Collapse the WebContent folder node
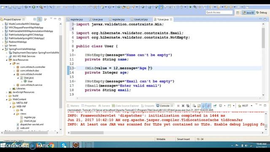The width and height of the screenshot is (270, 152). pos(7,100)
